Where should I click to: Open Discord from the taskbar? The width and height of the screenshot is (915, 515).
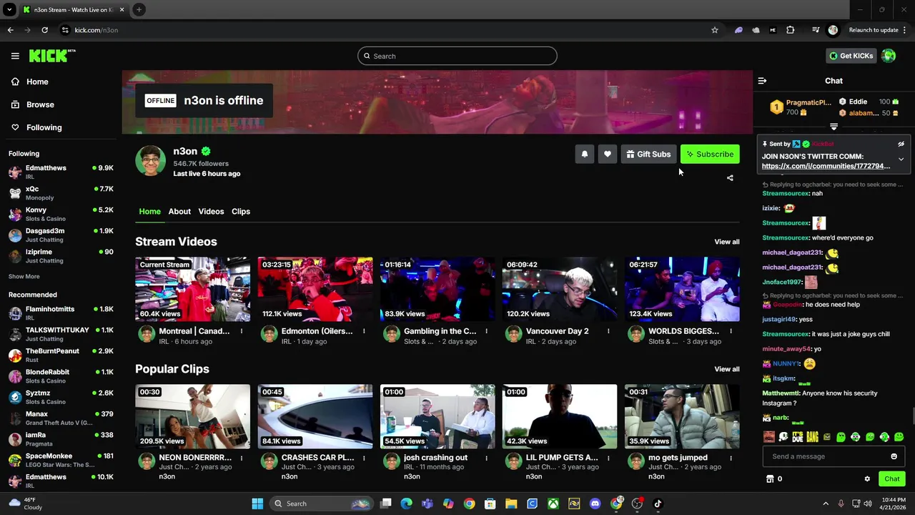pos(595,504)
